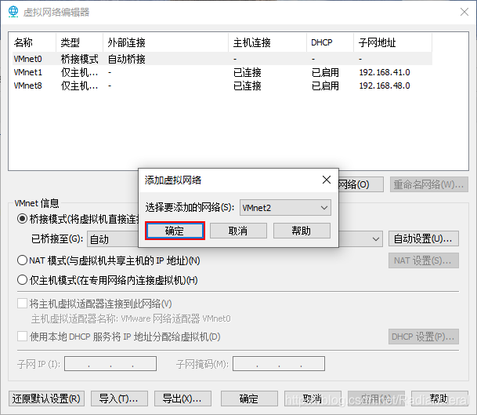Select NAT 模式 radio button

(22, 260)
